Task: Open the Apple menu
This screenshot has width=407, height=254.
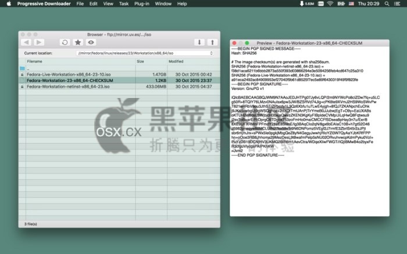Action: (9, 3)
